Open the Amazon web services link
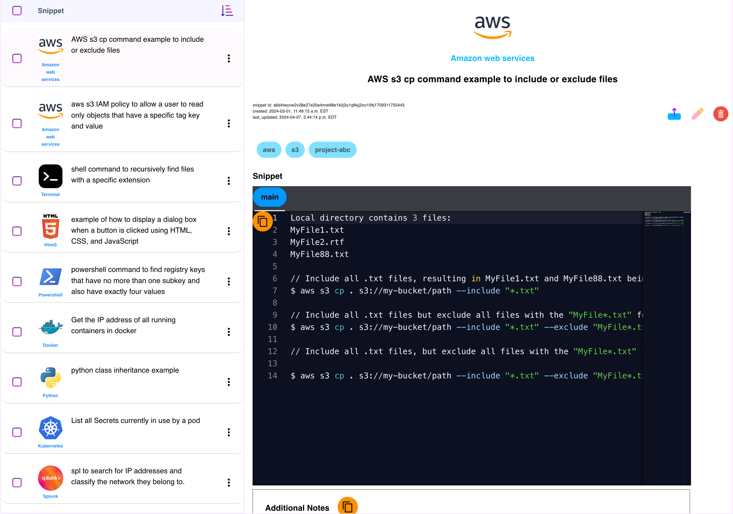 click(x=492, y=58)
